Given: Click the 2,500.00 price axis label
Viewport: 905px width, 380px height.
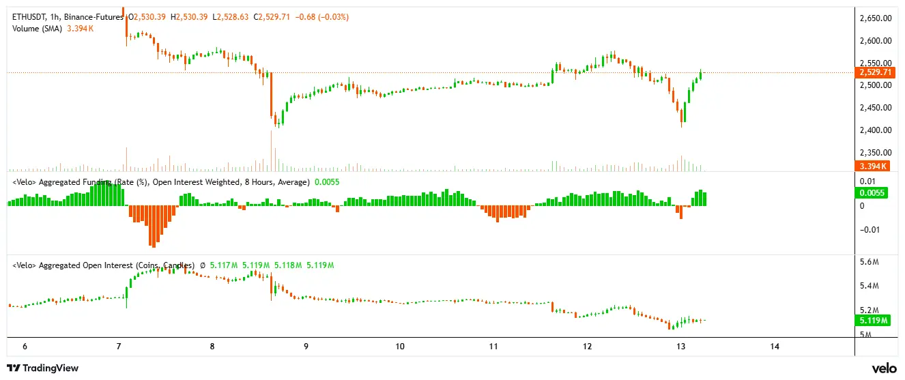Looking at the screenshot, I should [x=876, y=85].
